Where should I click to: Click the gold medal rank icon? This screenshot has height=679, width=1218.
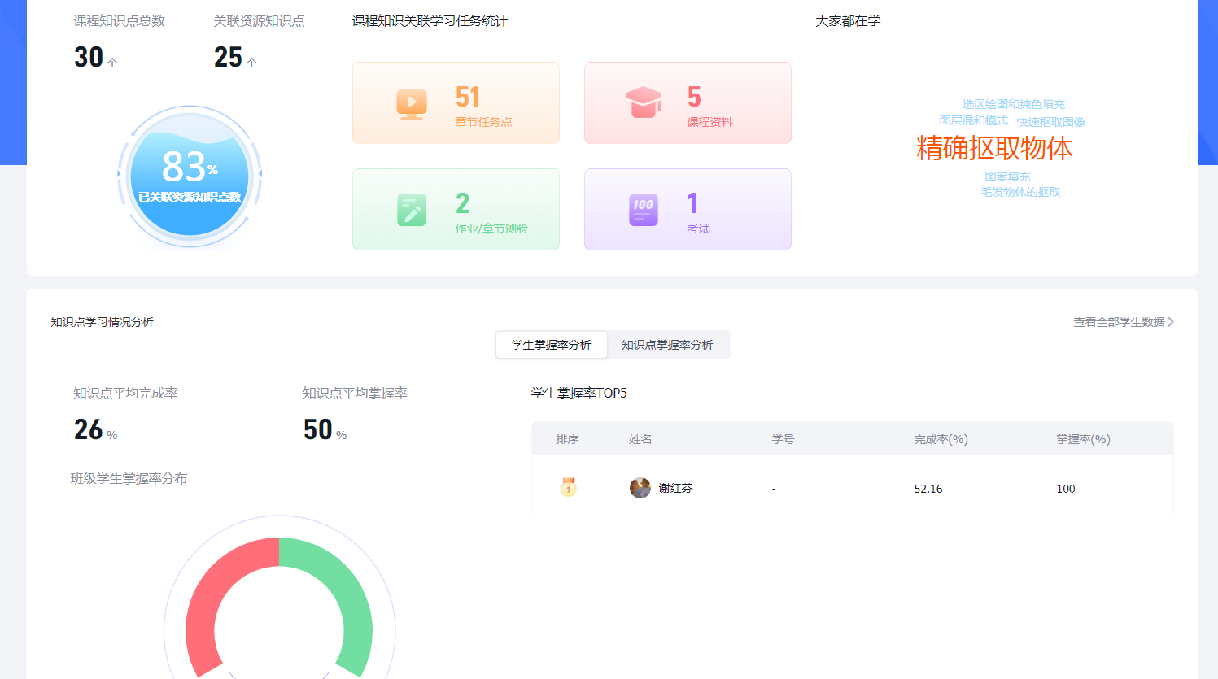pos(568,487)
